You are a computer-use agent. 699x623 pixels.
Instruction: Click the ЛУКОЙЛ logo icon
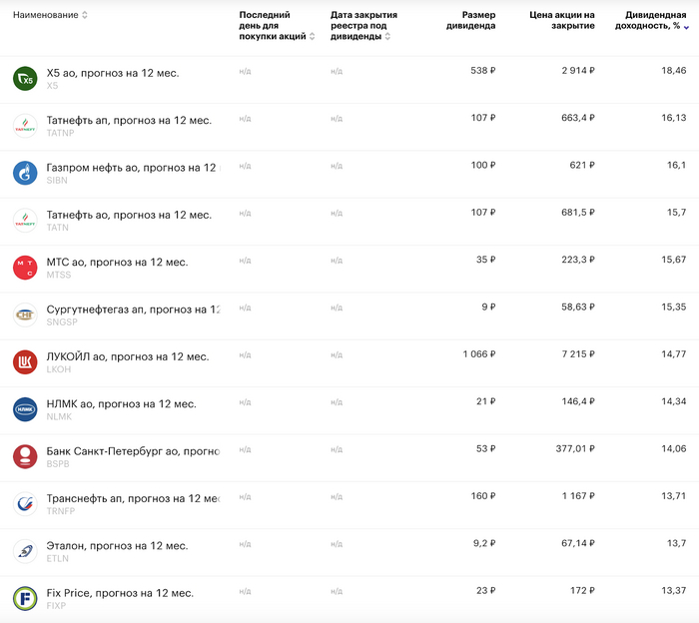tap(25, 362)
